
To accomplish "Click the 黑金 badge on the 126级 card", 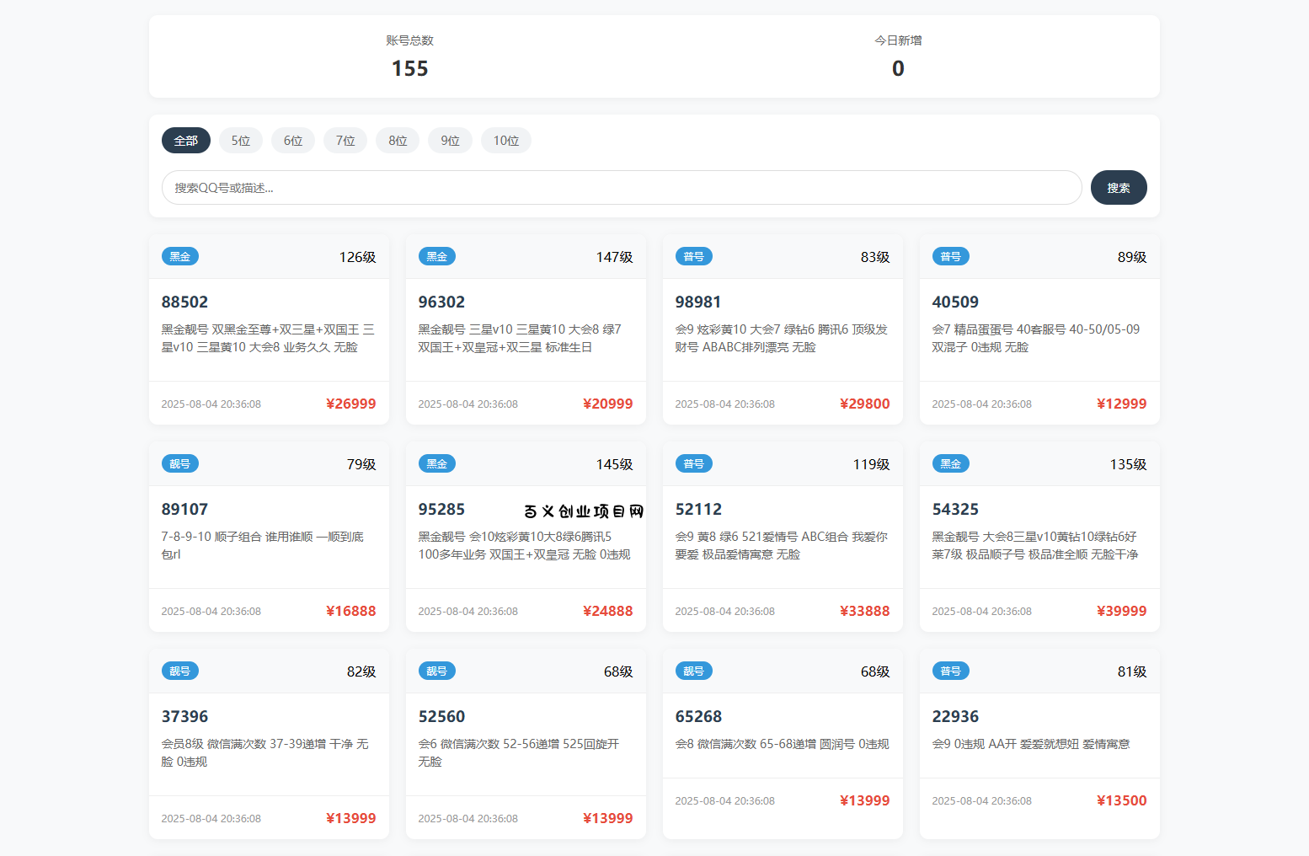I will tap(180, 256).
